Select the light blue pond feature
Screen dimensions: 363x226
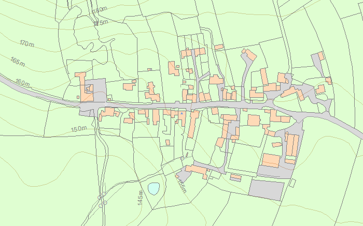pos(153,188)
